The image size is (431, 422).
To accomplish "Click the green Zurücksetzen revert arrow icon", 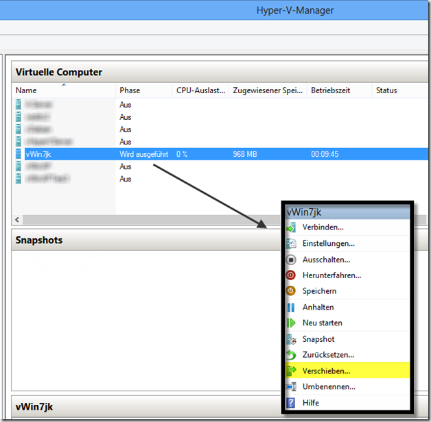I will point(291,355).
